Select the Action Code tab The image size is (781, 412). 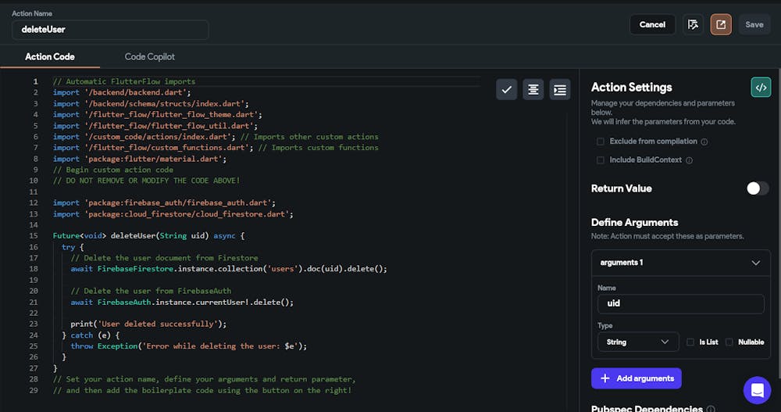pos(49,57)
